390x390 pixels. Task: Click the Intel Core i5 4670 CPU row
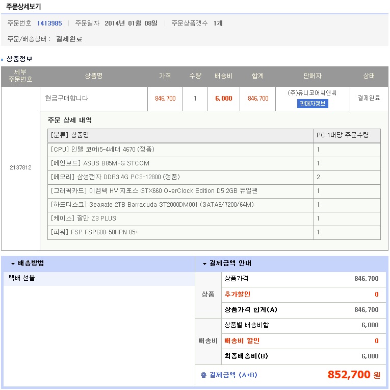click(x=103, y=150)
